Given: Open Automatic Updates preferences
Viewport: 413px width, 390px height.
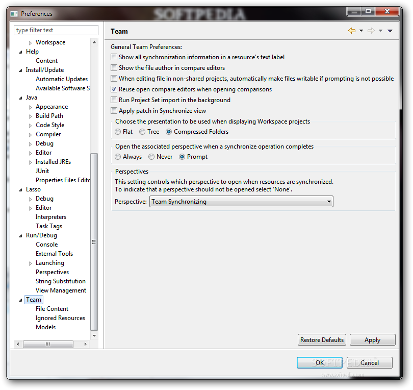Looking at the screenshot, I should coord(62,79).
